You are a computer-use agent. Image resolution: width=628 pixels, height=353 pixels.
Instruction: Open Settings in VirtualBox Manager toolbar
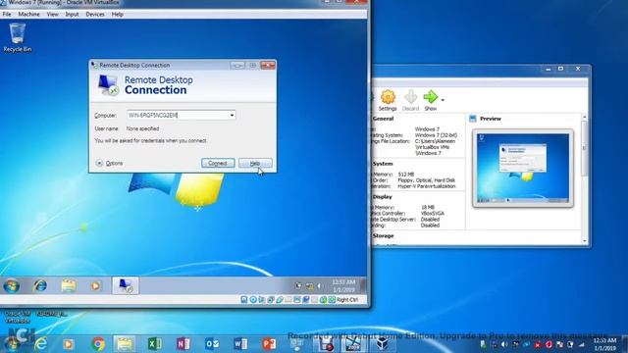388,100
